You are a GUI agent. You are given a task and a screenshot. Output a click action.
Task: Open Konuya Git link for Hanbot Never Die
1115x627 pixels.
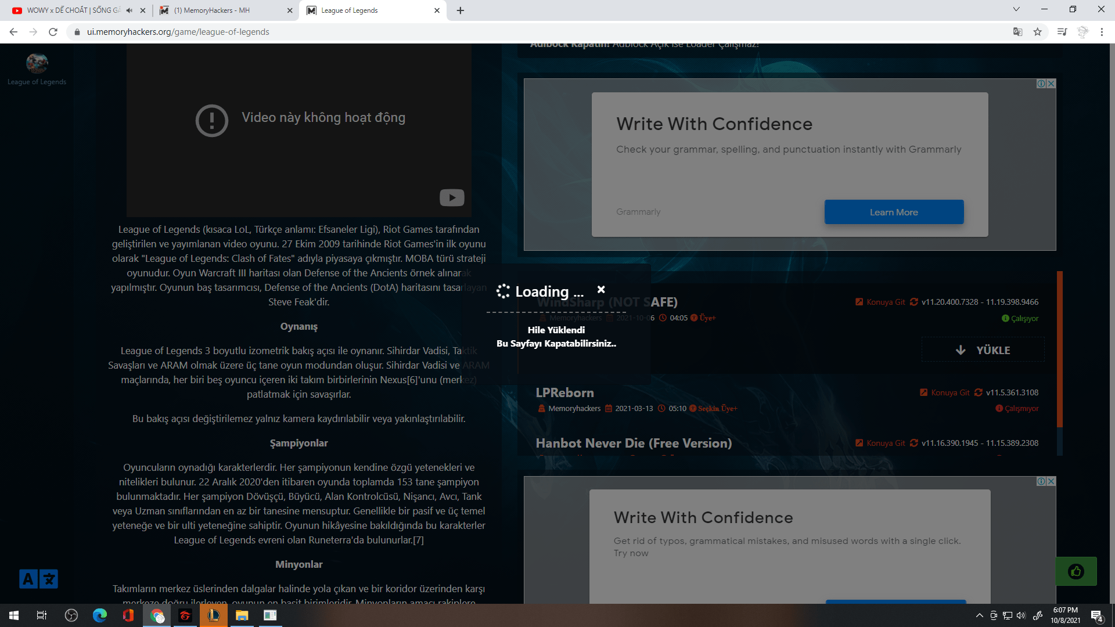click(x=880, y=443)
